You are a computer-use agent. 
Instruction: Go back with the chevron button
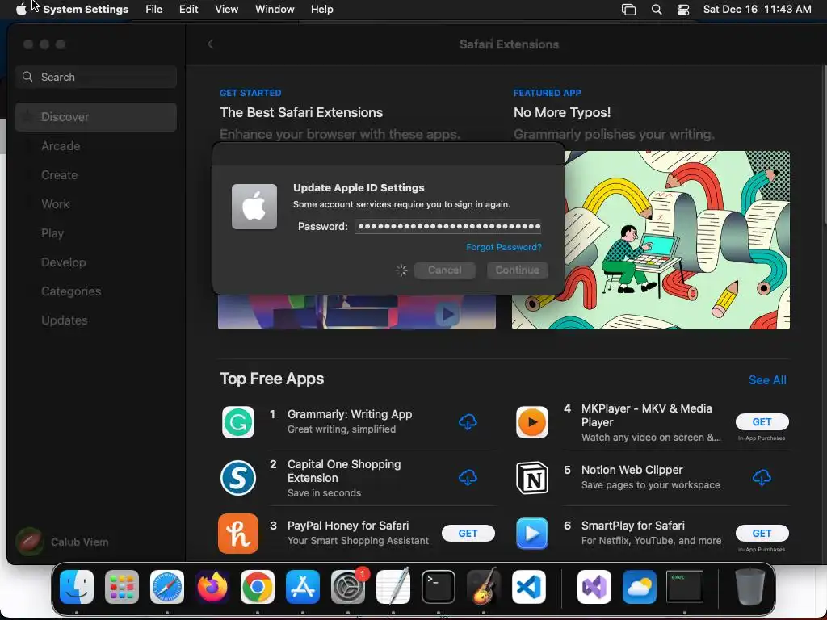point(210,44)
